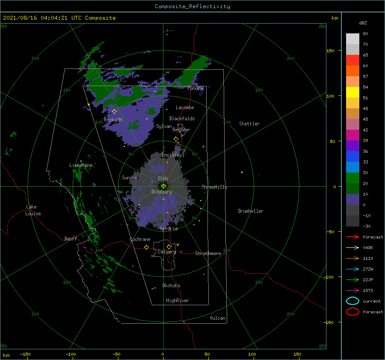This screenshot has height=360, width=385.
Task: Click the Composite_Reflectivity title text
Action: (192, 6)
